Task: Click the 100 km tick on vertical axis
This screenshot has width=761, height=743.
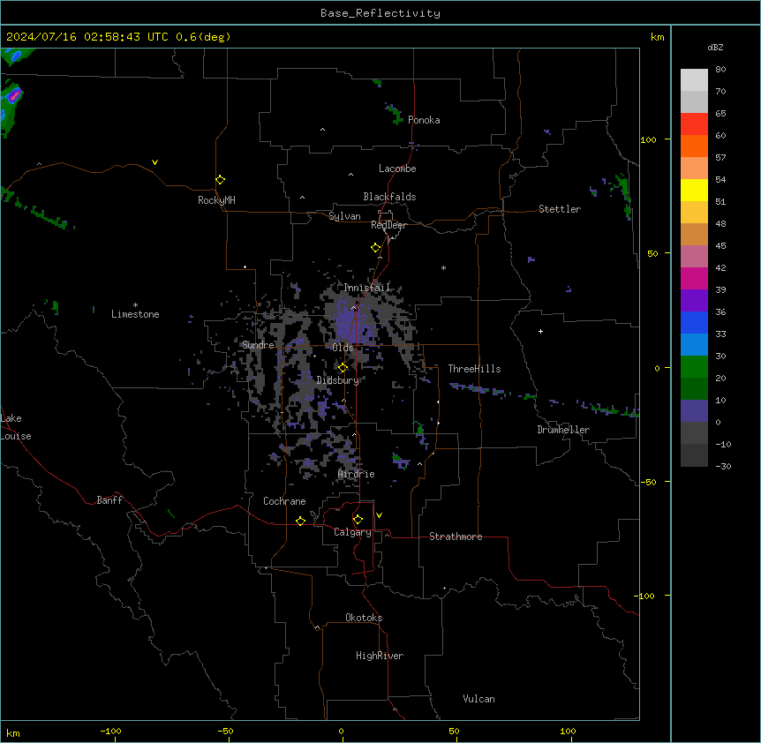Action: (648, 139)
